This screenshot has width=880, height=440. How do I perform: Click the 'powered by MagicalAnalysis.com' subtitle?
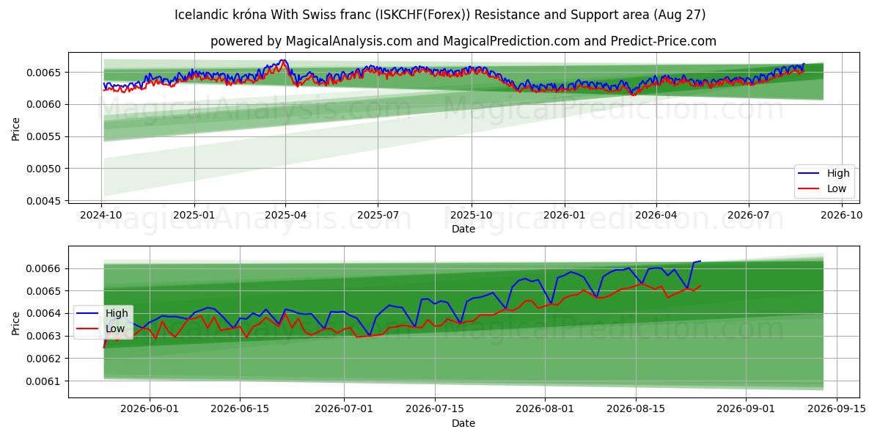pos(463,41)
